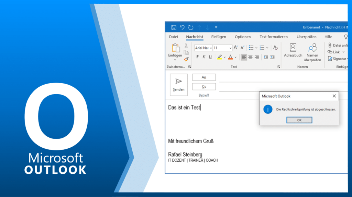Click OK in the spell check dialog
The height and width of the screenshot is (197, 352).
point(299,120)
